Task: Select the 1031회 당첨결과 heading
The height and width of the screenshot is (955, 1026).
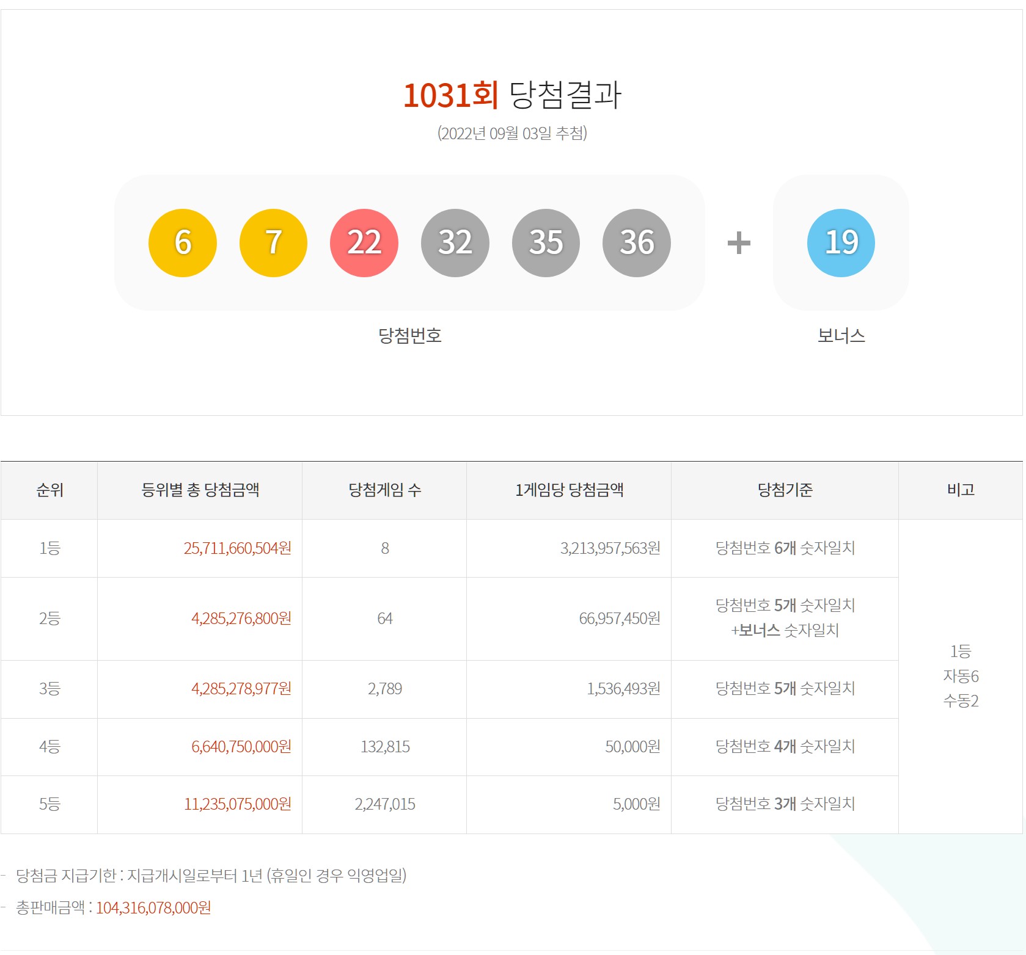Action: (x=512, y=95)
